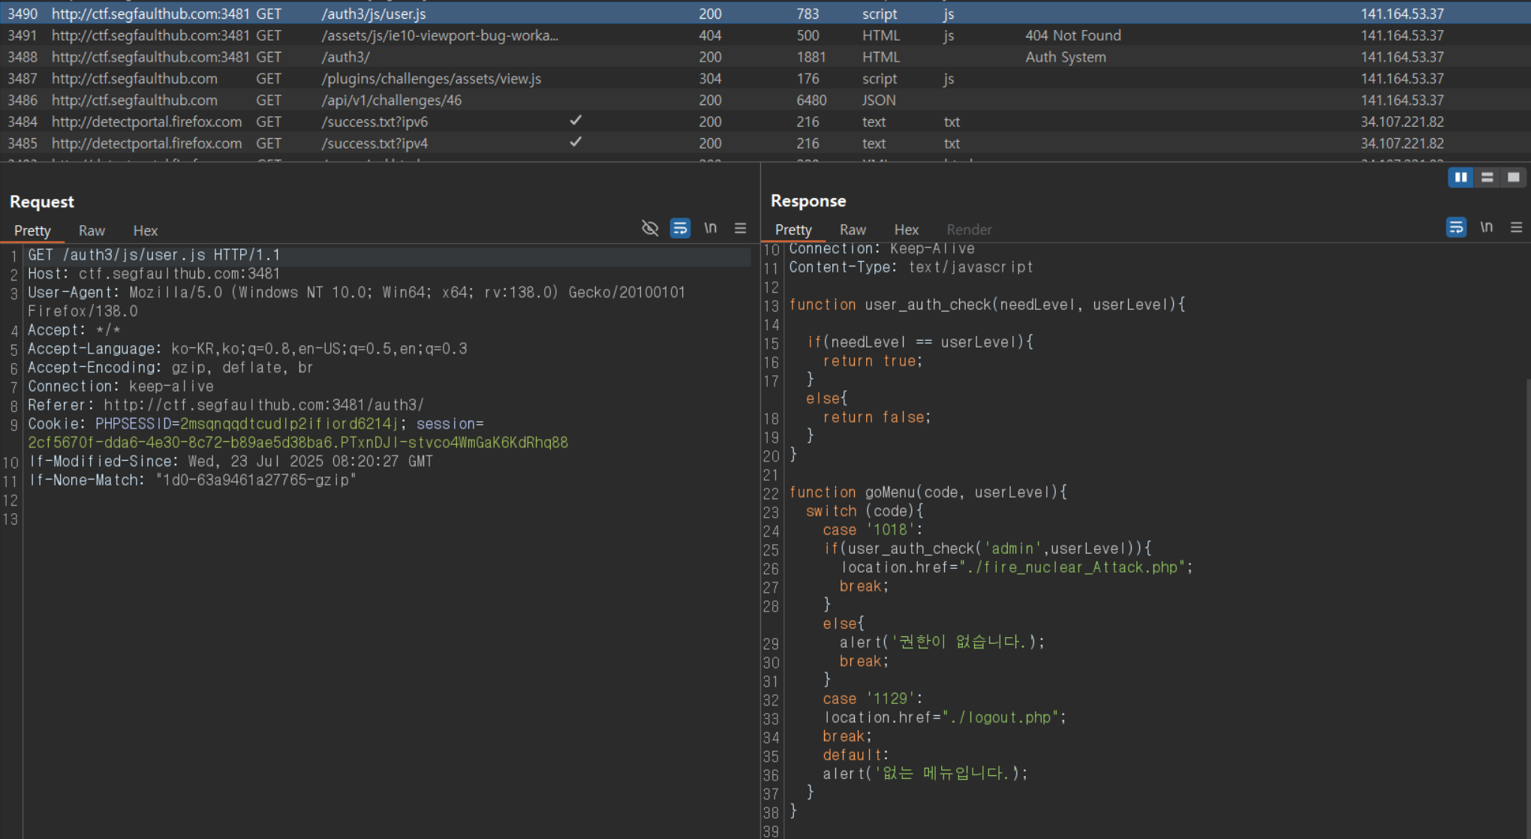This screenshot has width=1531, height=839.
Task: Select history row 3486 /api/v1/challenges/46
Action: tap(765, 100)
